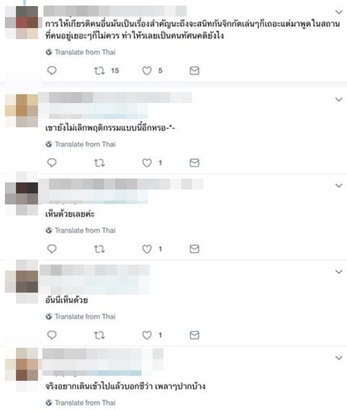Image resolution: width=347 pixels, height=410 pixels.
Task: Open avatar of the 'เห็นด้วยเลยค่ะ' commenter
Action: (21, 193)
